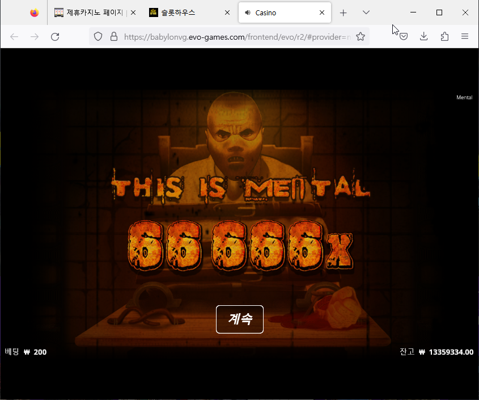The width and height of the screenshot is (479, 400).
Task: Click the Mental game label
Action: click(464, 97)
